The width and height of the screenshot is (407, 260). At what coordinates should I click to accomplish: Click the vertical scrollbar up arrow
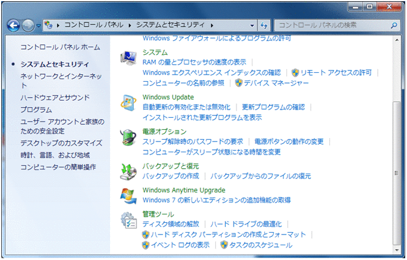397,40
